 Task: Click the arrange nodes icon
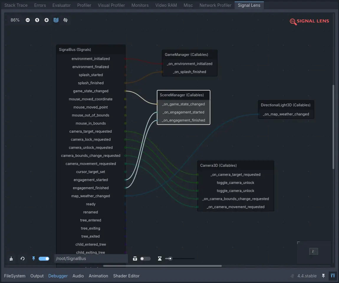(x=65, y=20)
